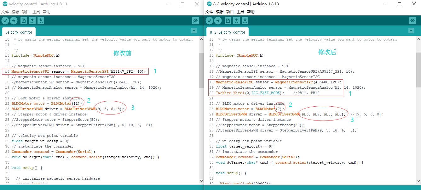This screenshot has height=190, width=421.
Task: Select the 8_2_velocity_control tab
Action: pyautogui.click(x=227, y=32)
